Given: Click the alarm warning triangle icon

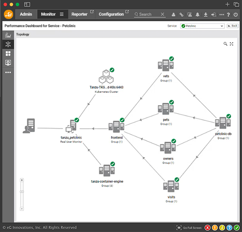Looking at the screenshot, I should click(190, 14).
